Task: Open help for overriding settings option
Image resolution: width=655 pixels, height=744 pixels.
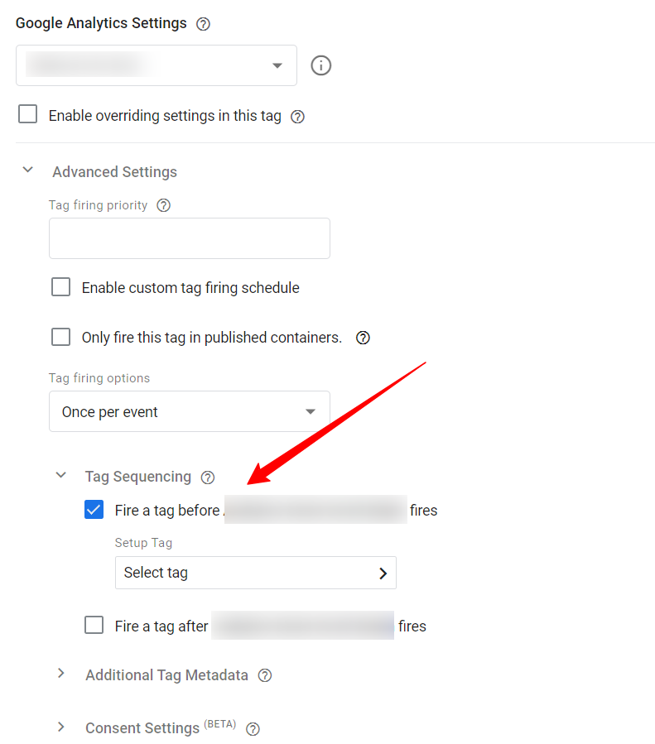Action: pyautogui.click(x=297, y=117)
